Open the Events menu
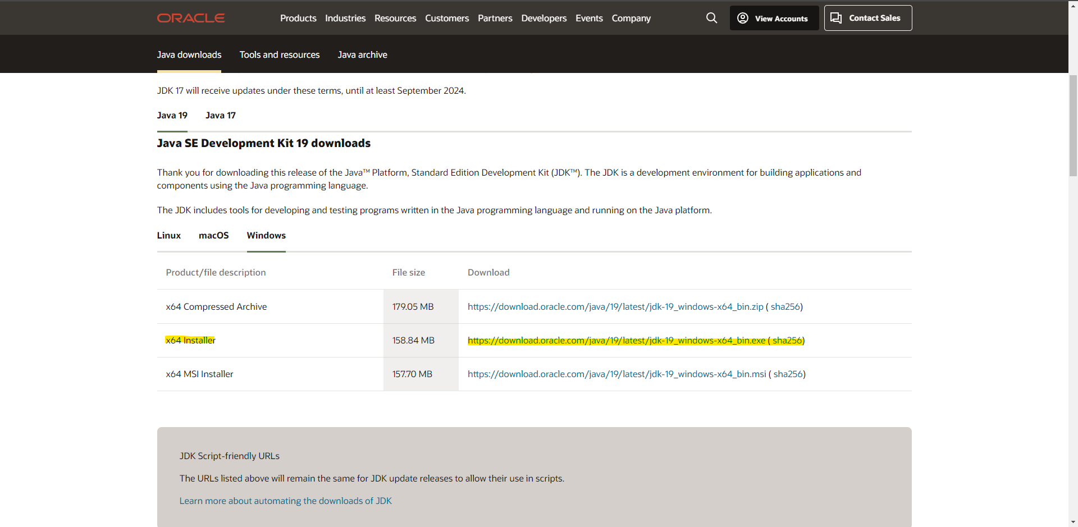The width and height of the screenshot is (1078, 527). [x=589, y=18]
